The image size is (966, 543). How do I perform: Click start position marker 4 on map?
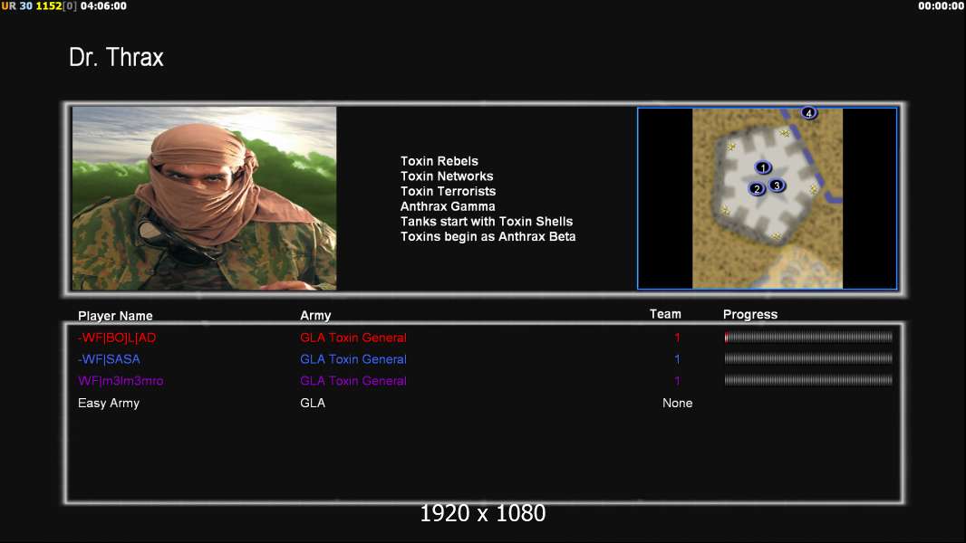pos(809,112)
